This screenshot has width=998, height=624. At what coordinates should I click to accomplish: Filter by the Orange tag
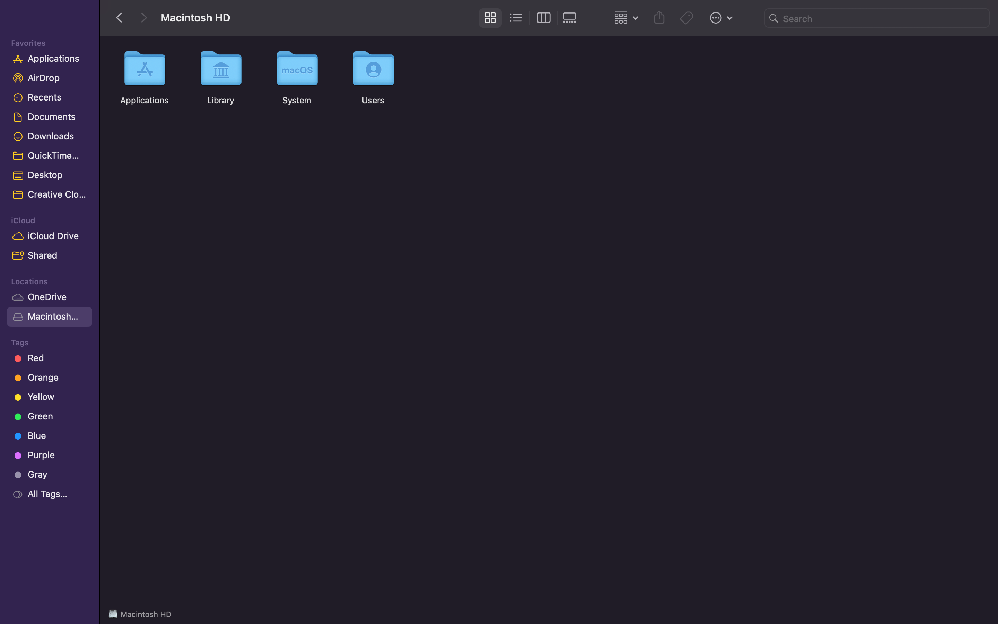50,378
